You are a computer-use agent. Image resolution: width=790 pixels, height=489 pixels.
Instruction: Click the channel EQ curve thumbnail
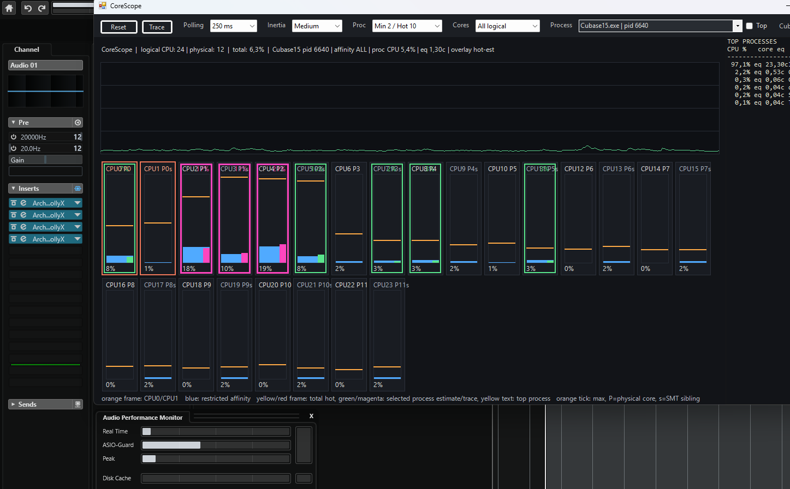coord(46,91)
